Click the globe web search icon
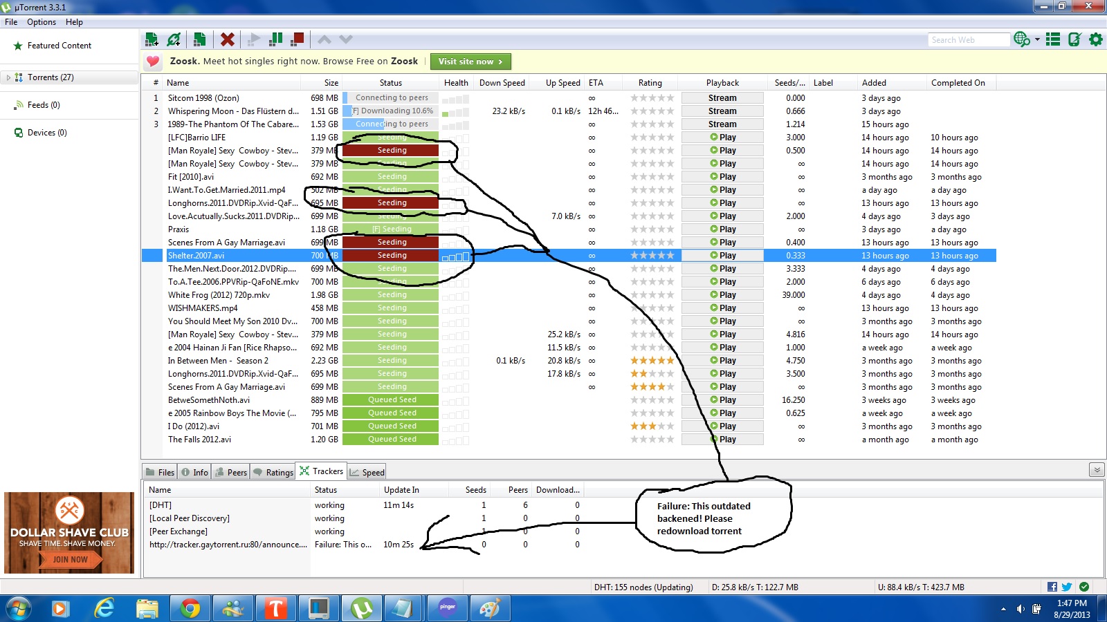The image size is (1107, 622). click(1021, 39)
